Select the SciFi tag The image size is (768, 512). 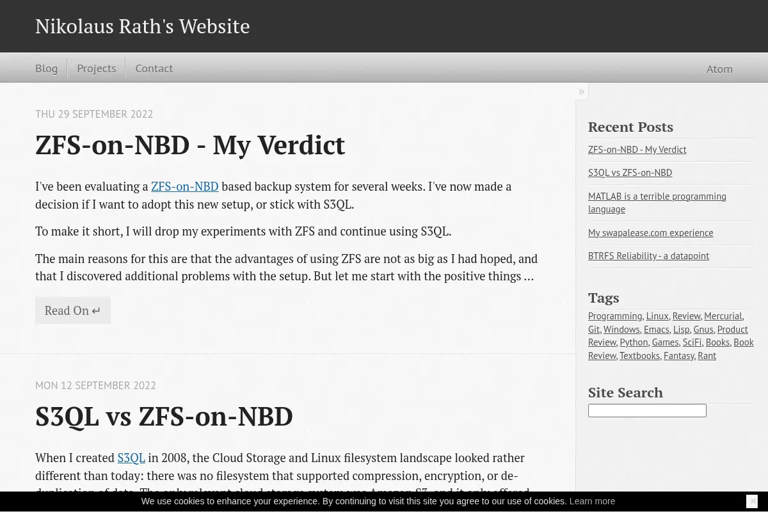692,342
